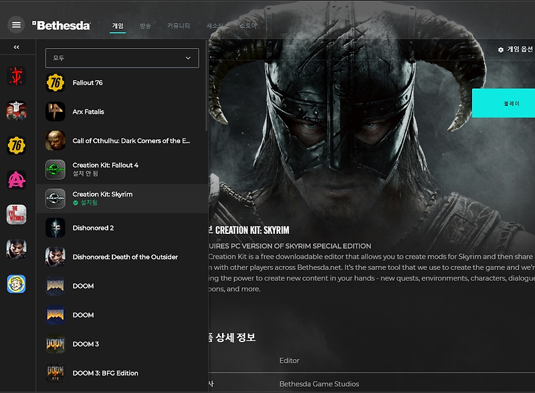
Task: Click the cyan 플레이 play button
Action: click(504, 103)
